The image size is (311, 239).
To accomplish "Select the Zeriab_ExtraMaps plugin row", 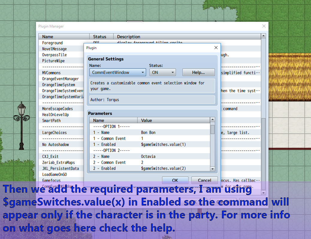I will (x=61, y=162).
